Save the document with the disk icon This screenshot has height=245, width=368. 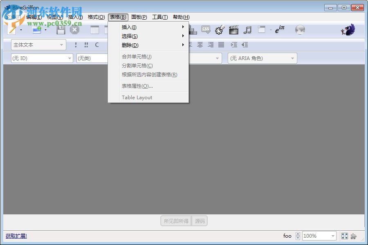(61, 30)
